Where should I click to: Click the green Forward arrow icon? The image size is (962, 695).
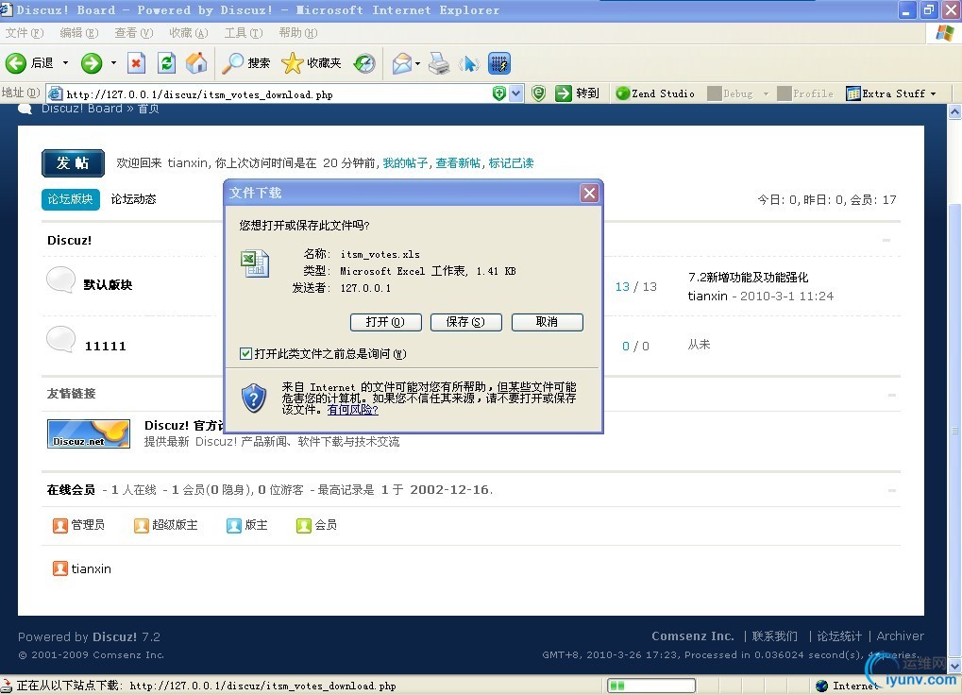[x=92, y=63]
